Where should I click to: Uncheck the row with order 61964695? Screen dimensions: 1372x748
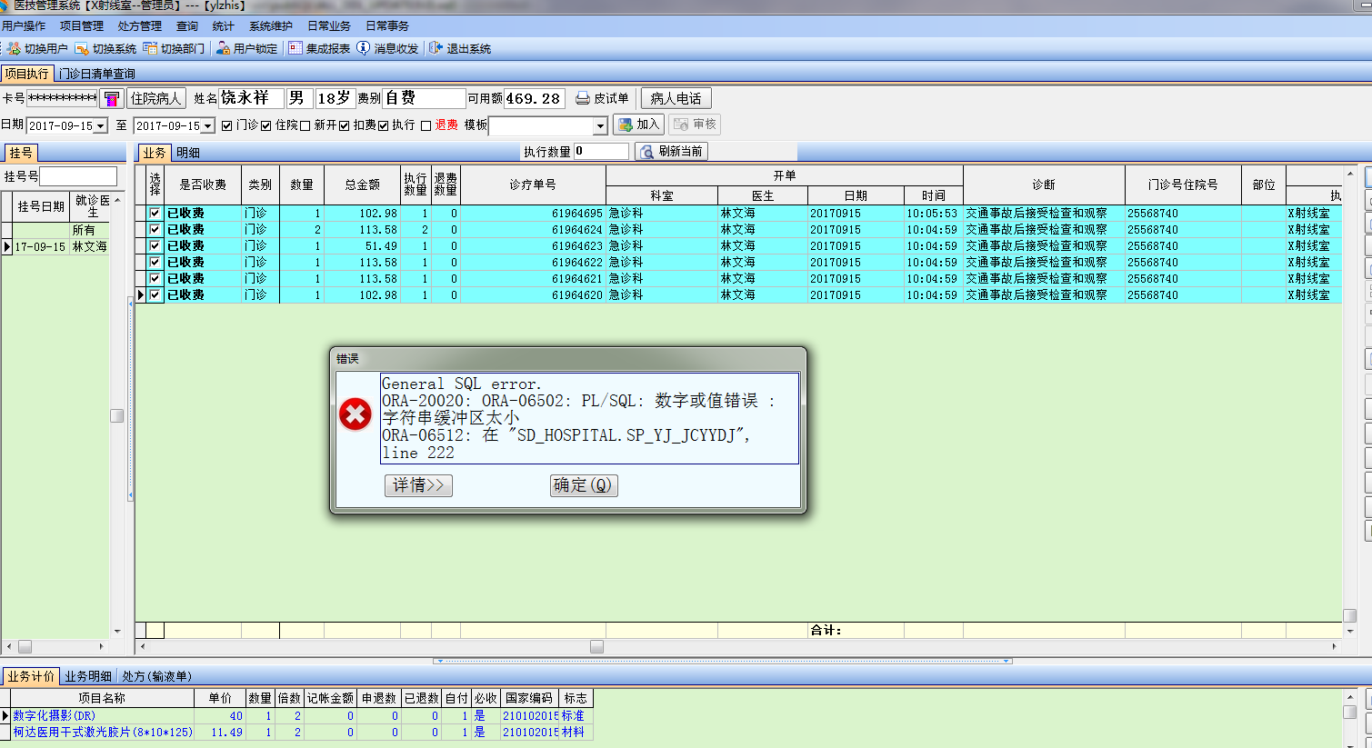[155, 214]
